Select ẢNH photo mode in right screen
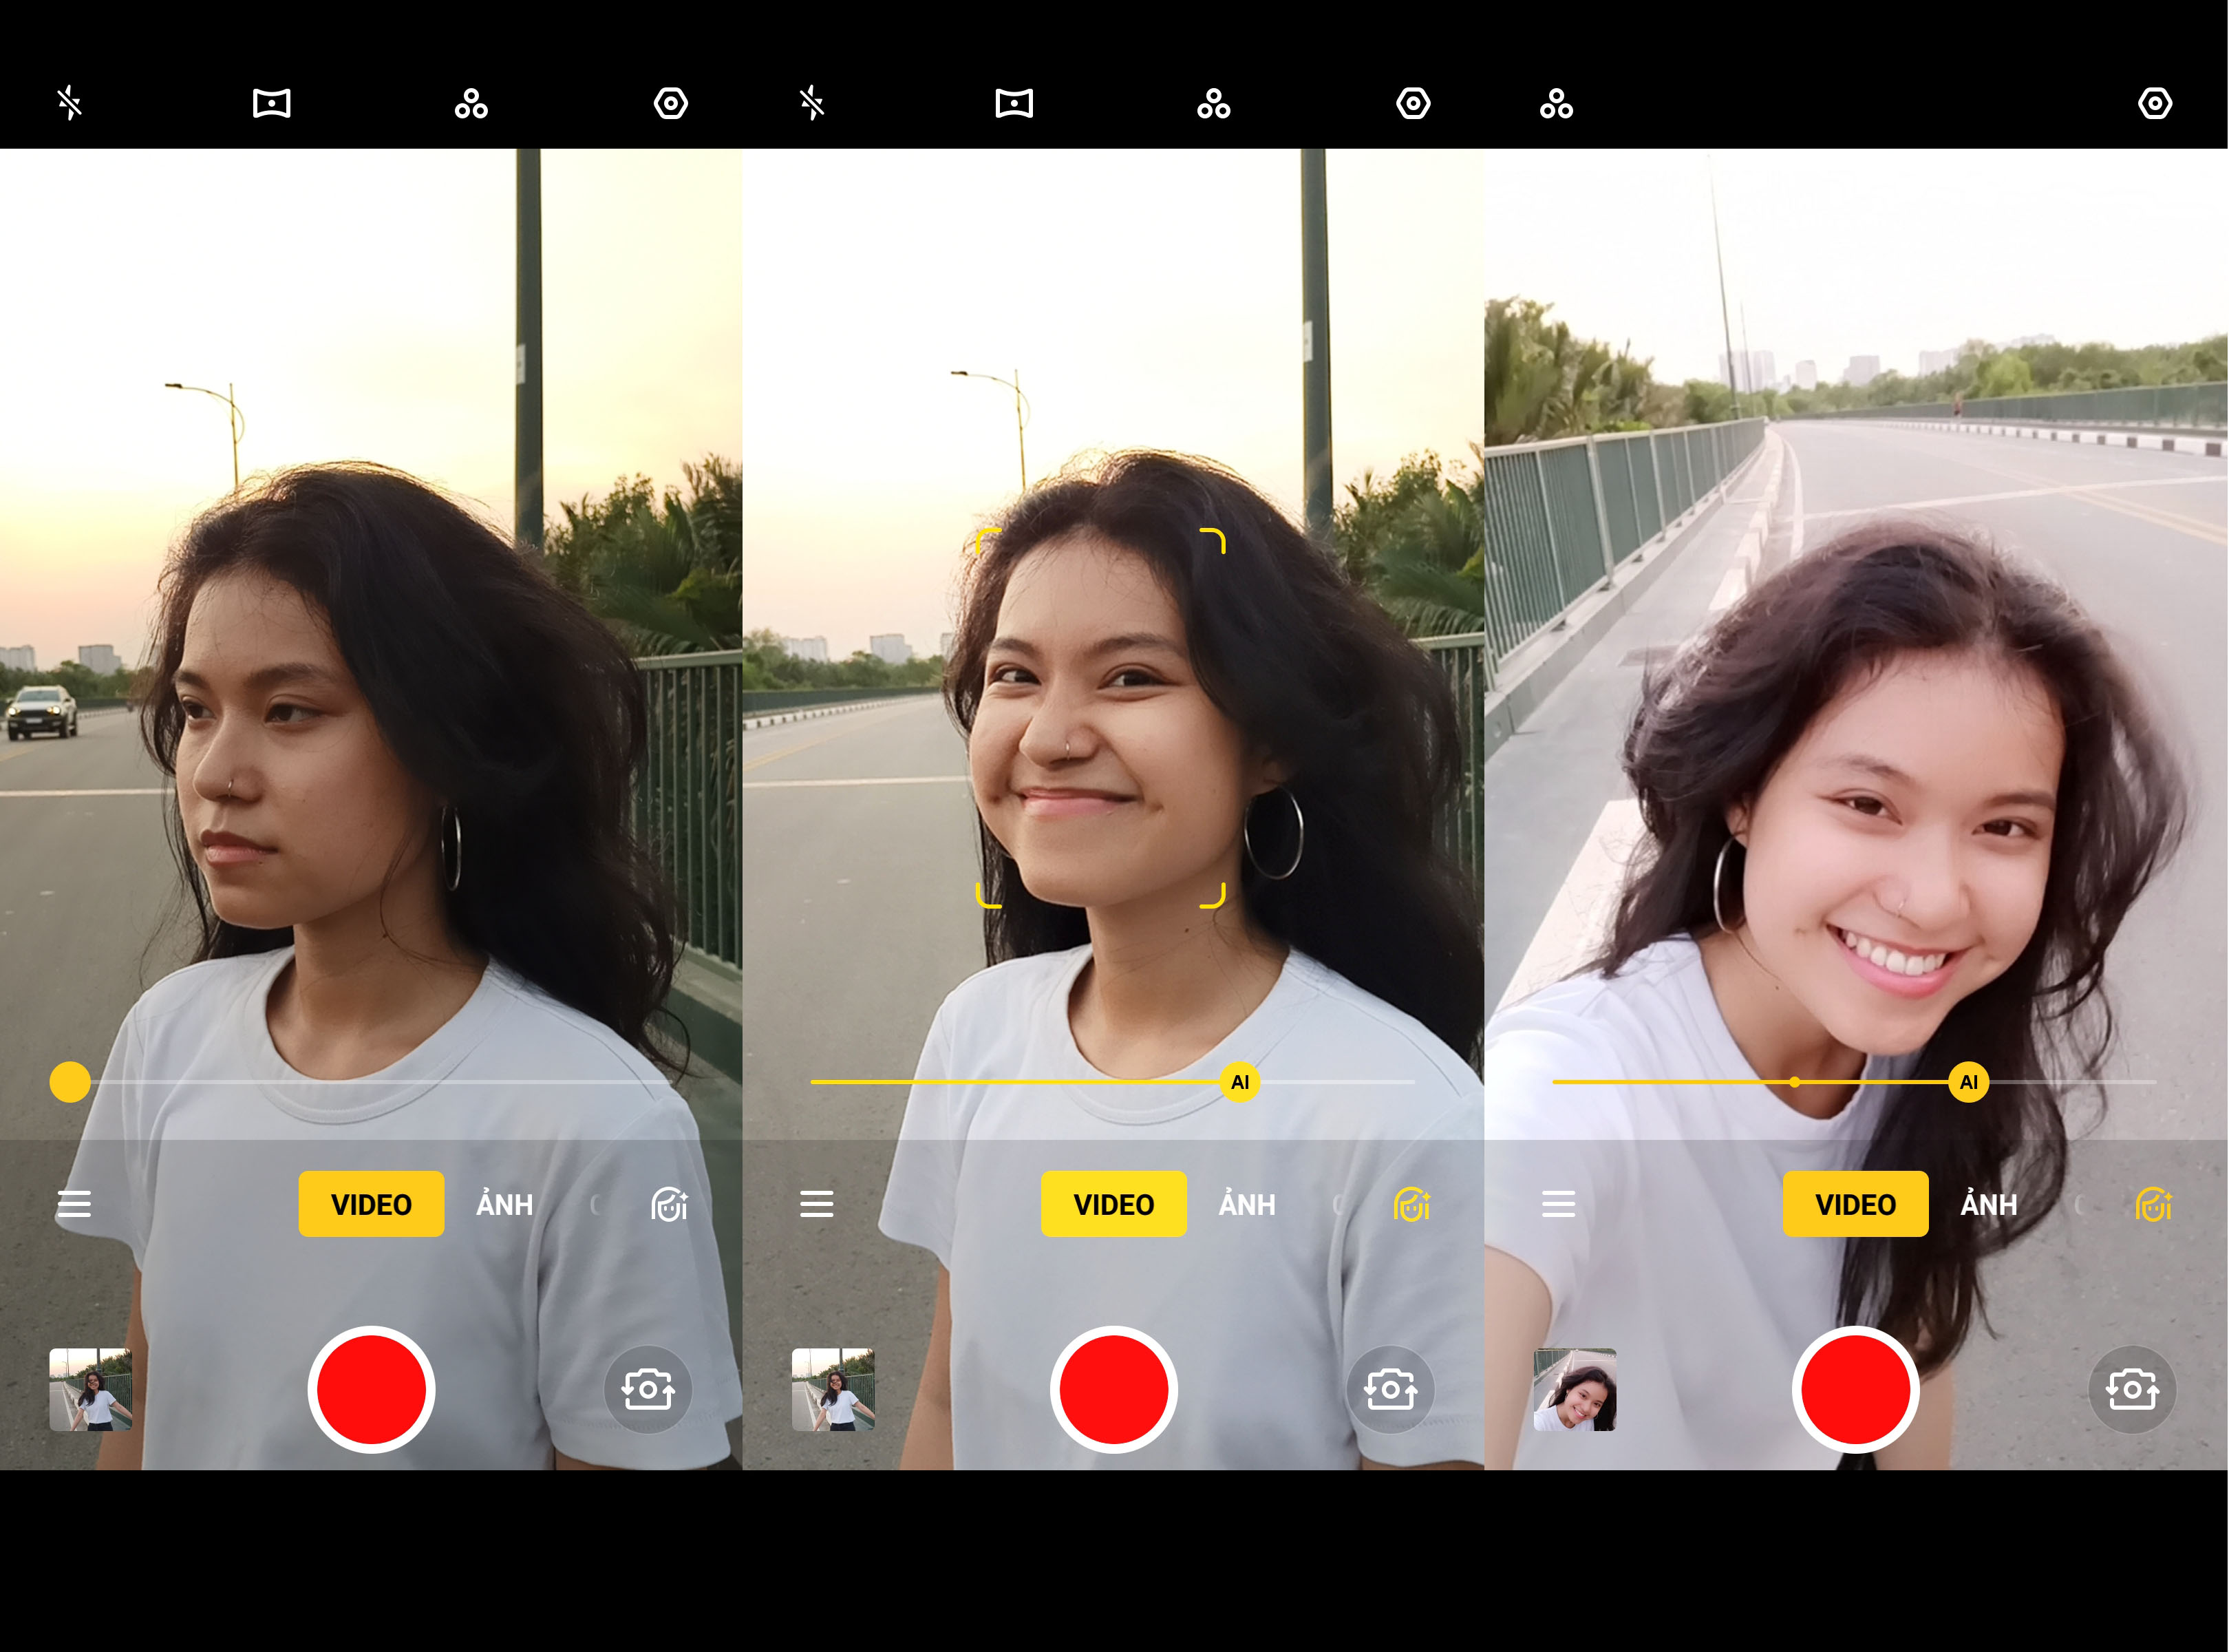Screen dimensions: 2229x1652 (1988, 1205)
